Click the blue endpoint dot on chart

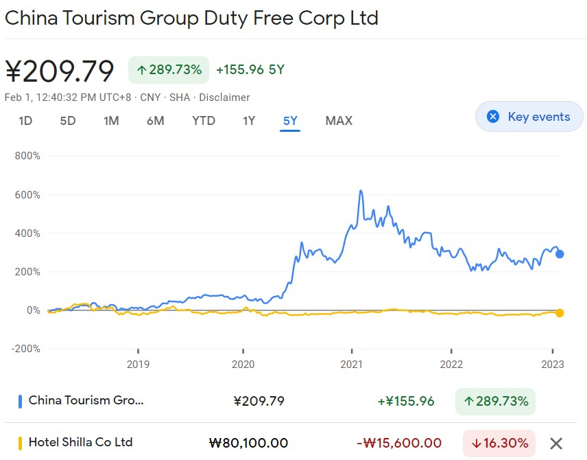point(560,254)
